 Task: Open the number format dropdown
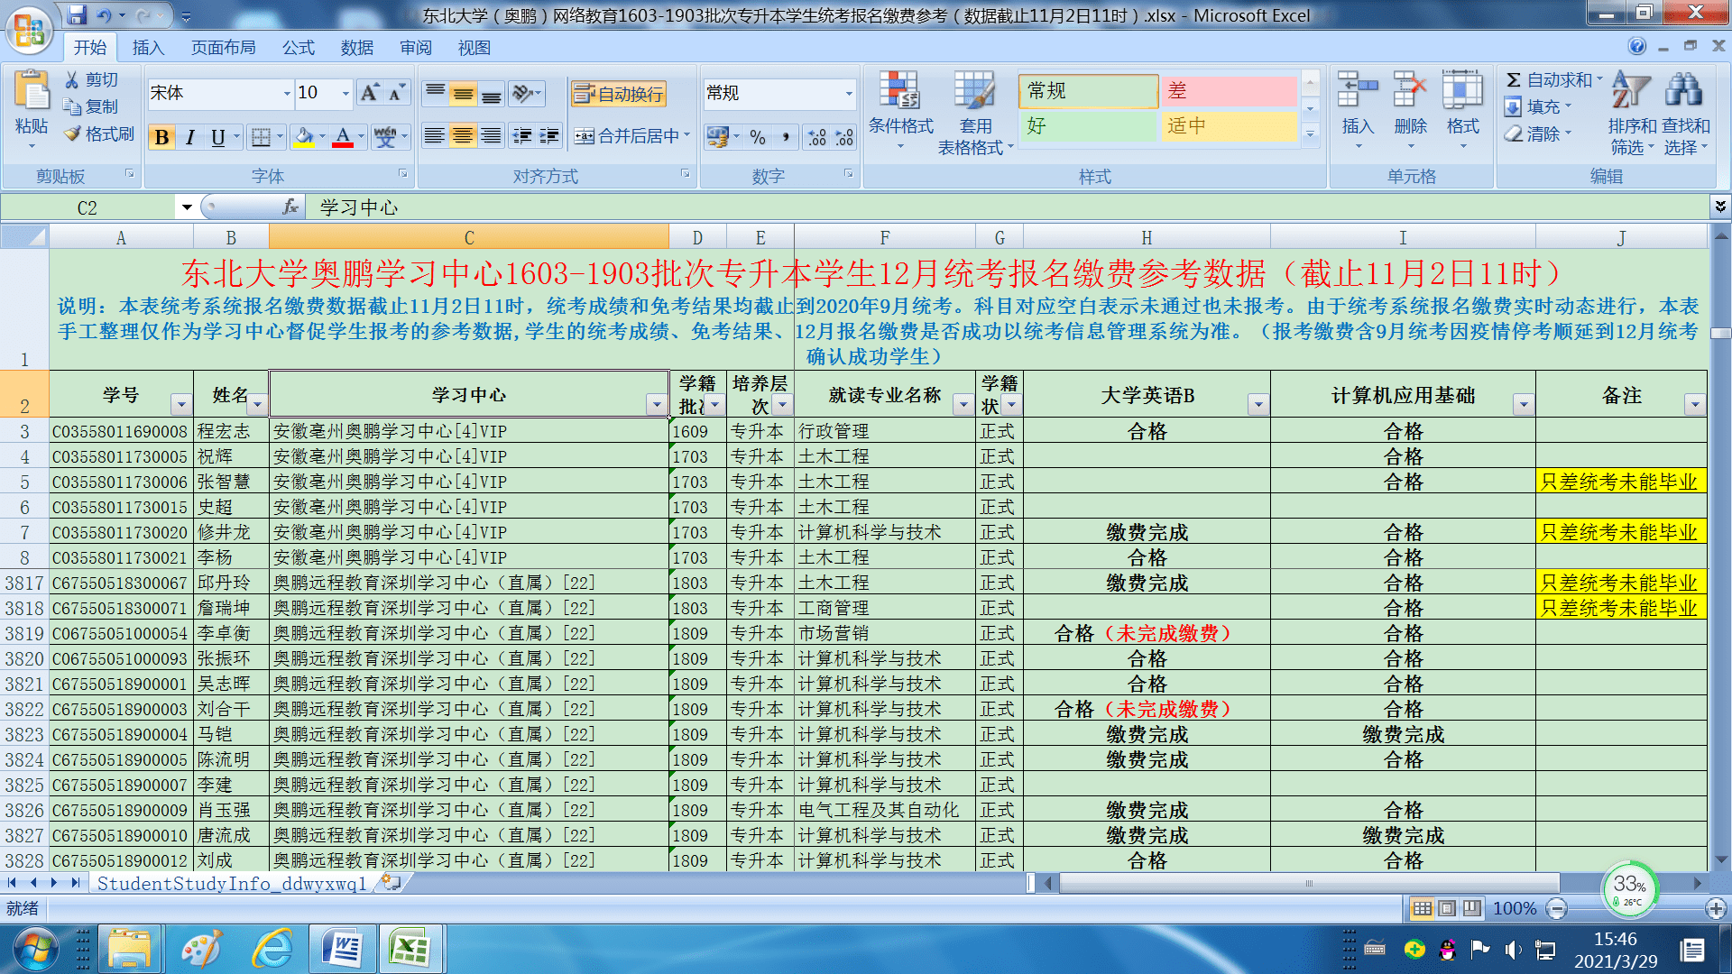(x=849, y=93)
